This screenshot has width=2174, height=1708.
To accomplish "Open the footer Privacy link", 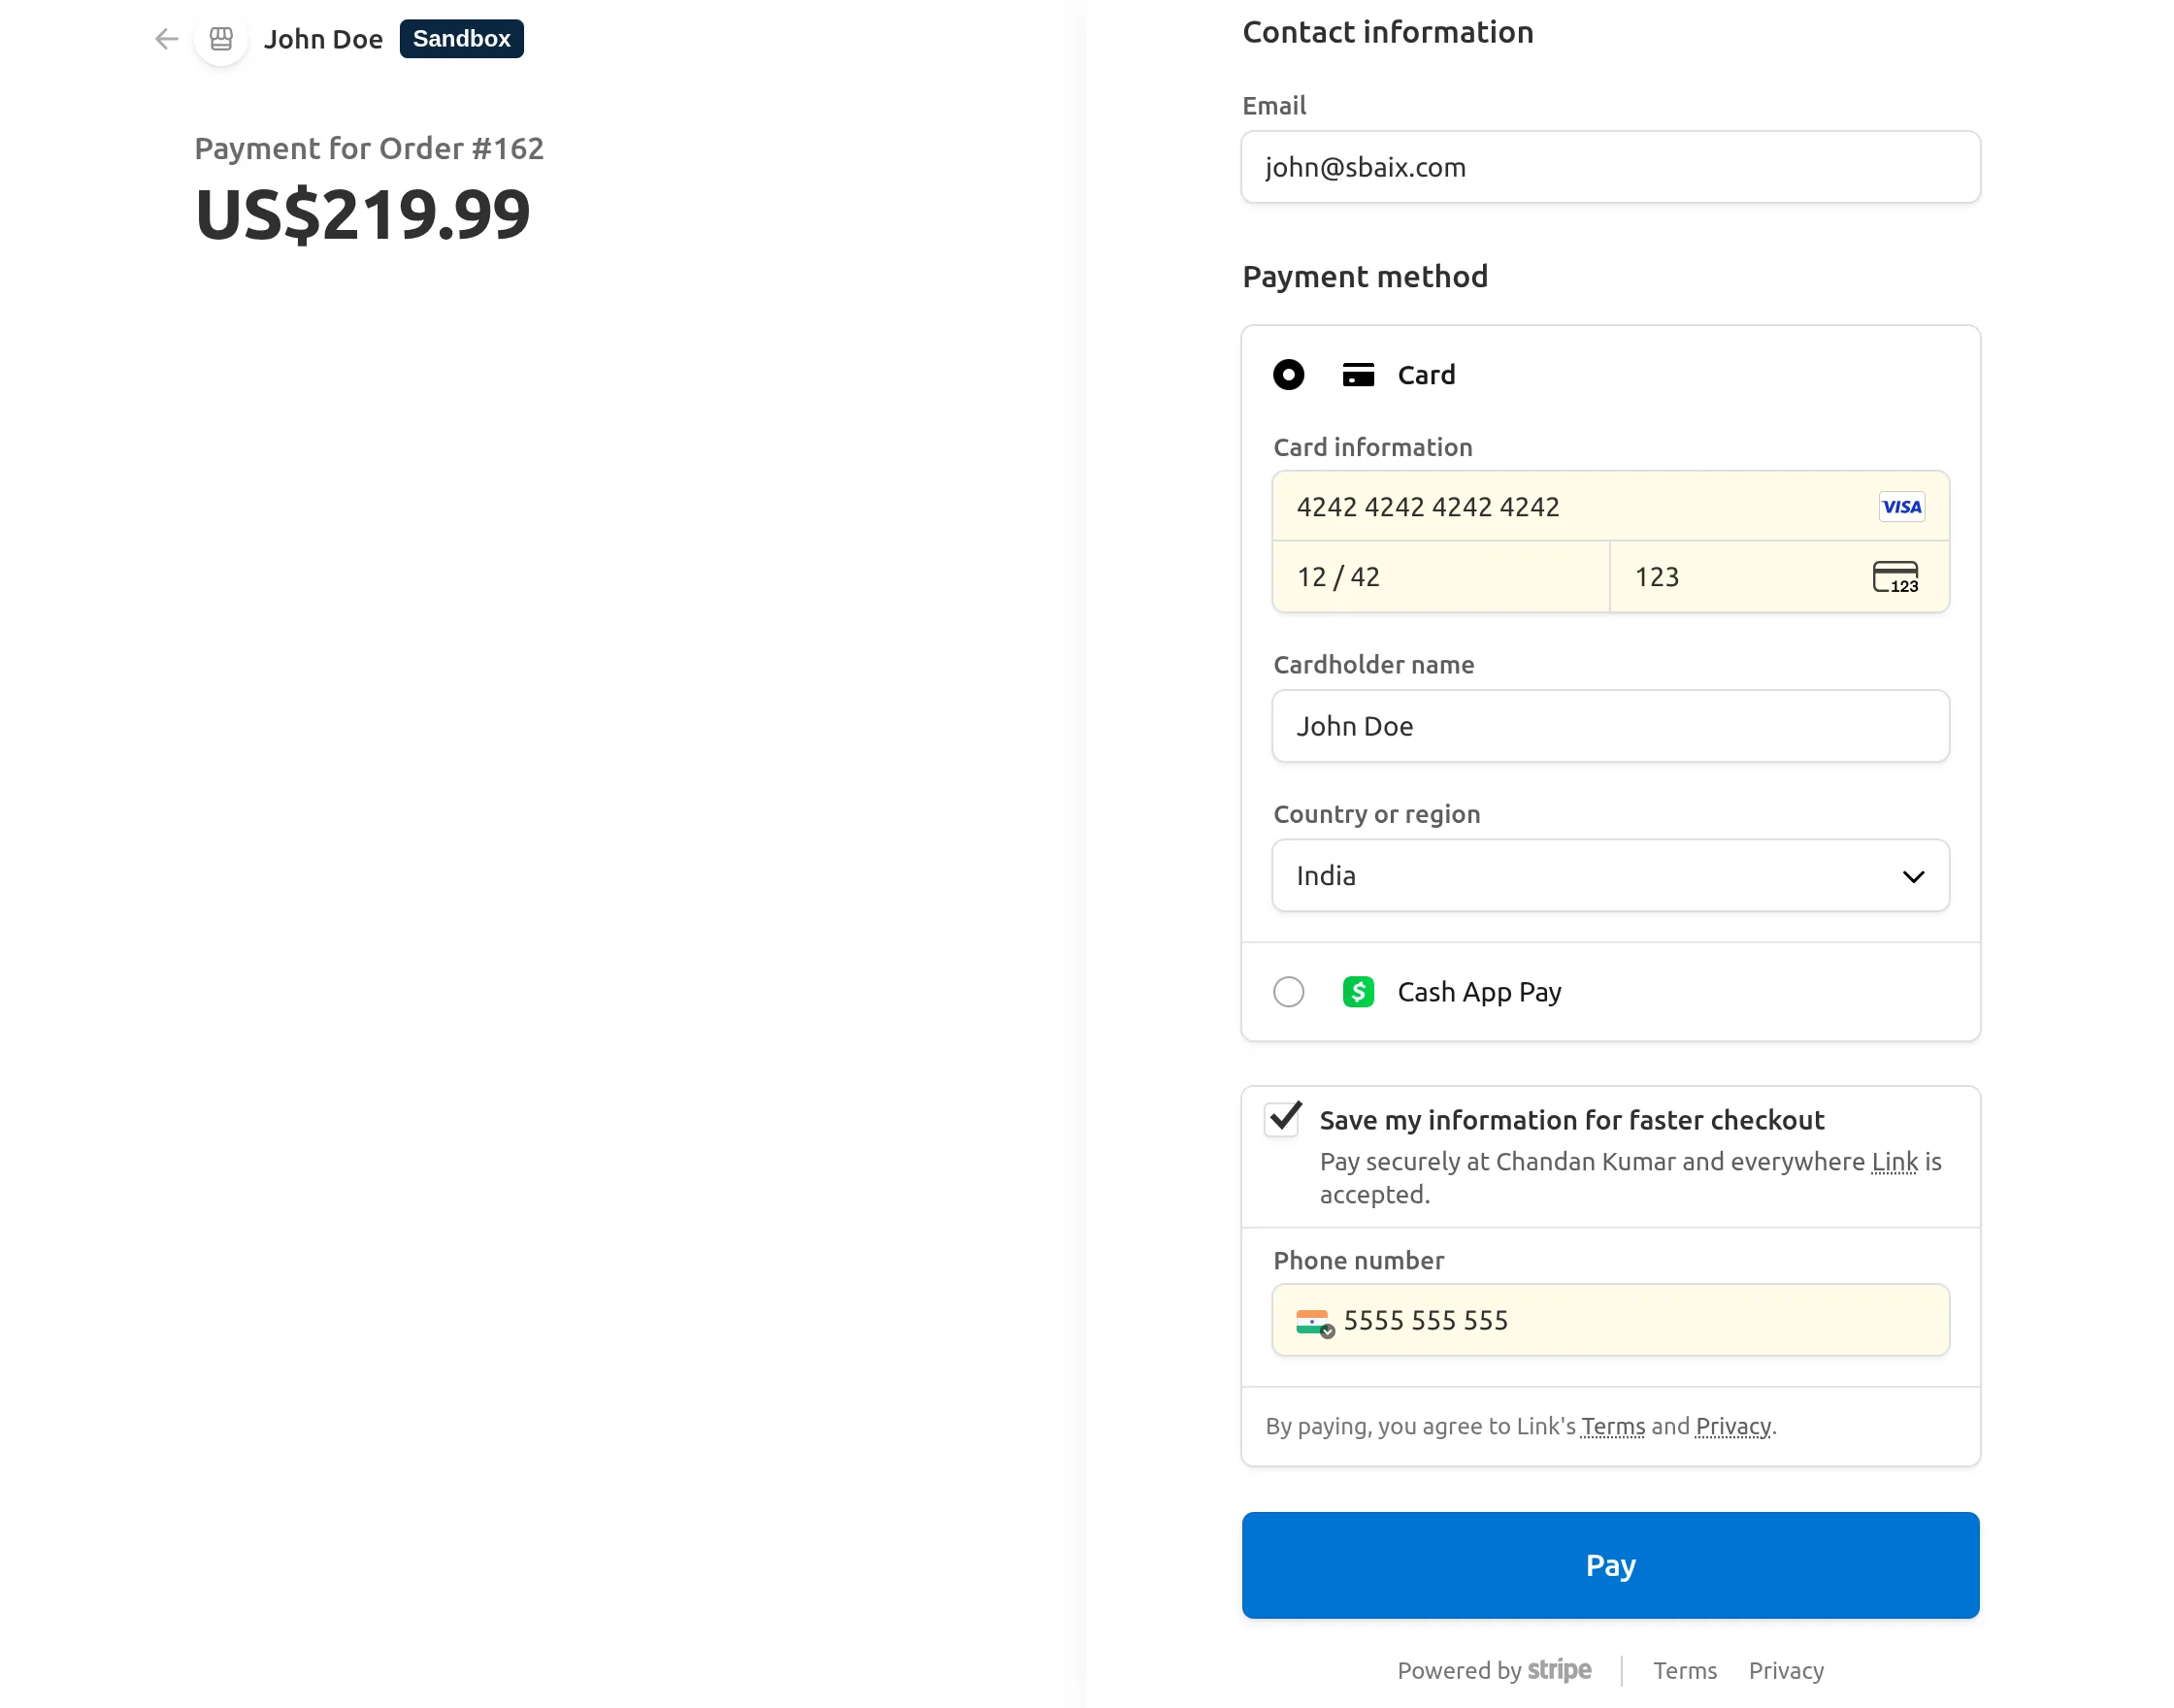I will (1785, 1671).
